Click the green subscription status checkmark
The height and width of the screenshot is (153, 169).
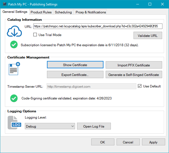click(x=14, y=45)
